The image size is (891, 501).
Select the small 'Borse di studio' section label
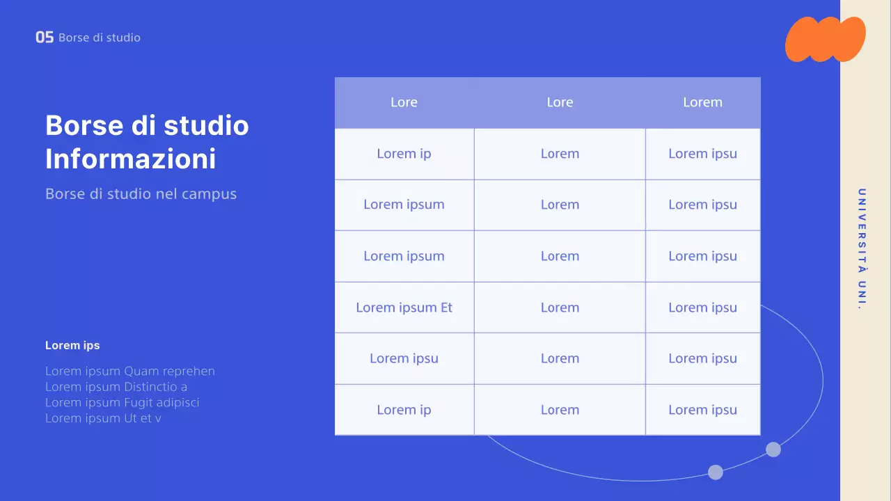[x=100, y=38]
